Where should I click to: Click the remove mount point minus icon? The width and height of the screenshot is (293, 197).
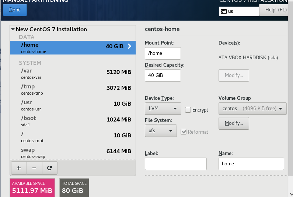coord(34,168)
